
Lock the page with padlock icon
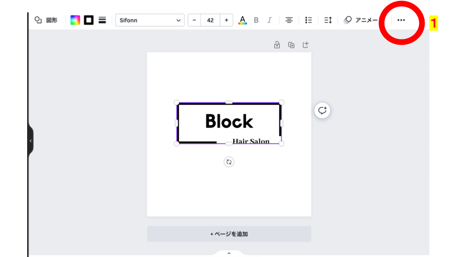277,45
